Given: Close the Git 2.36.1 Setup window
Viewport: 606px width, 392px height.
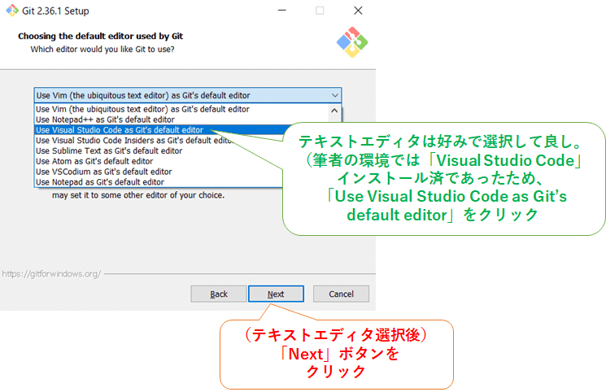Looking at the screenshot, I should pyautogui.click(x=358, y=11).
